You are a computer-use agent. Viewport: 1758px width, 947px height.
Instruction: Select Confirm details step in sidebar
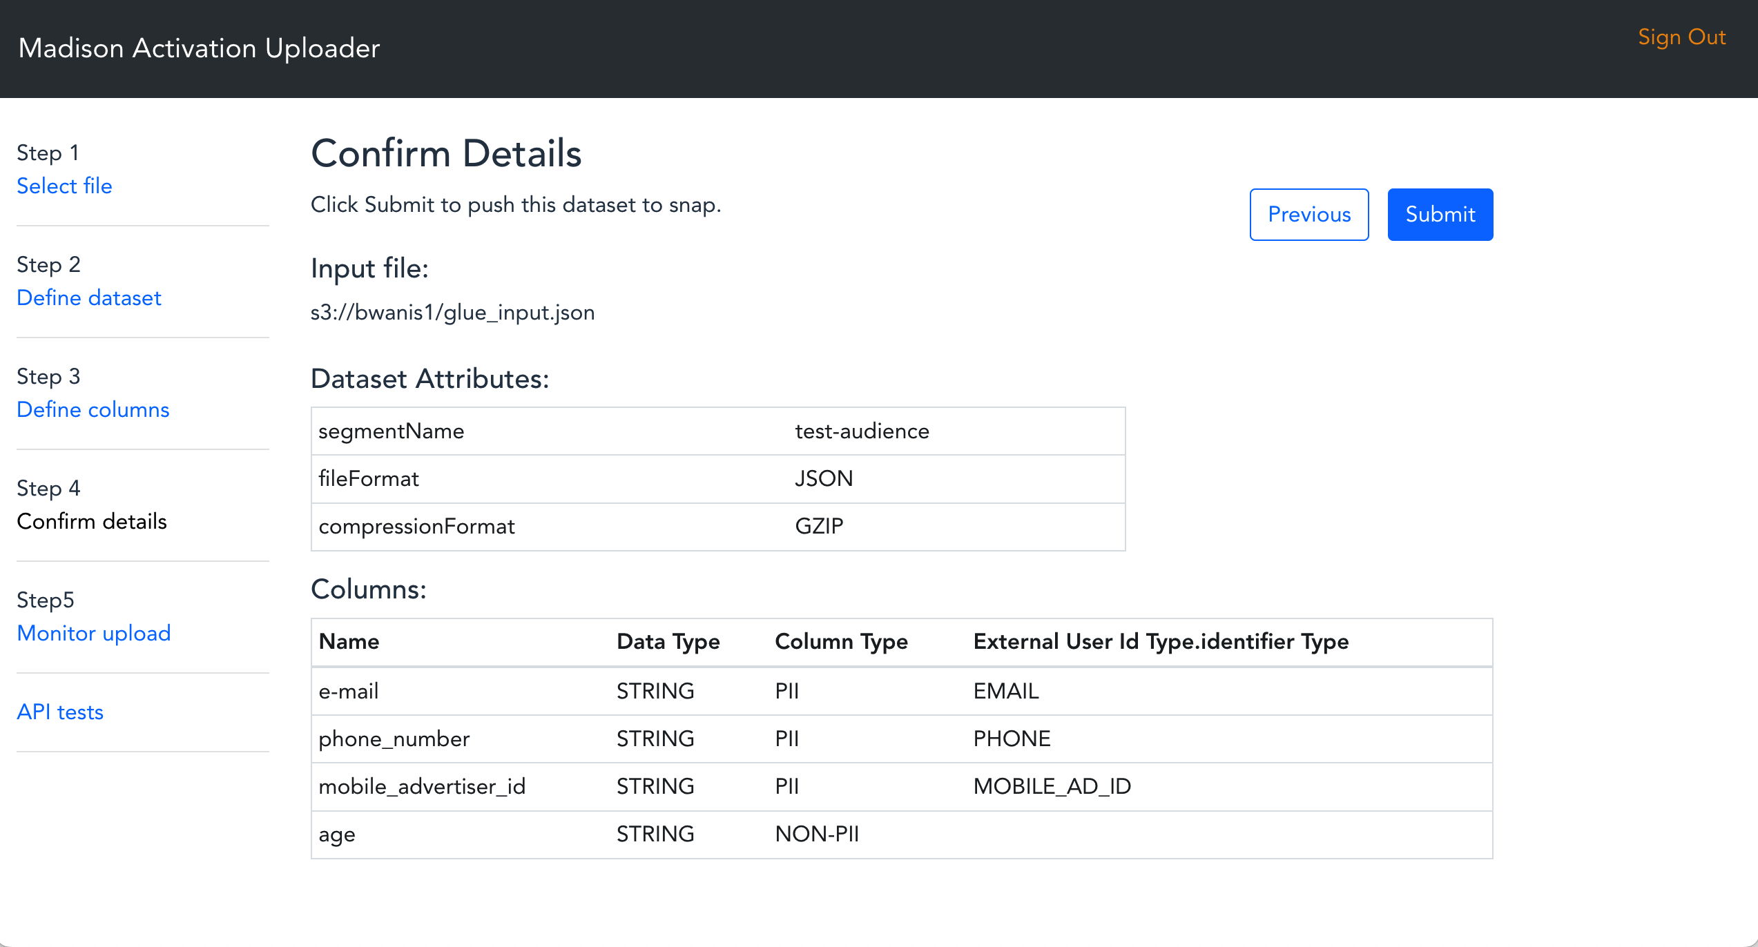(x=91, y=521)
